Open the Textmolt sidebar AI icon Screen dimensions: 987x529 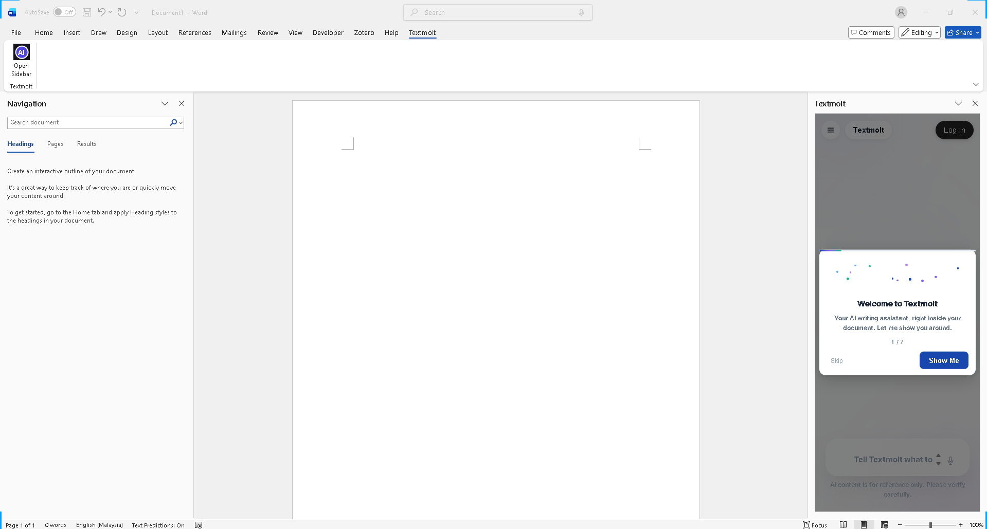pyautogui.click(x=21, y=60)
